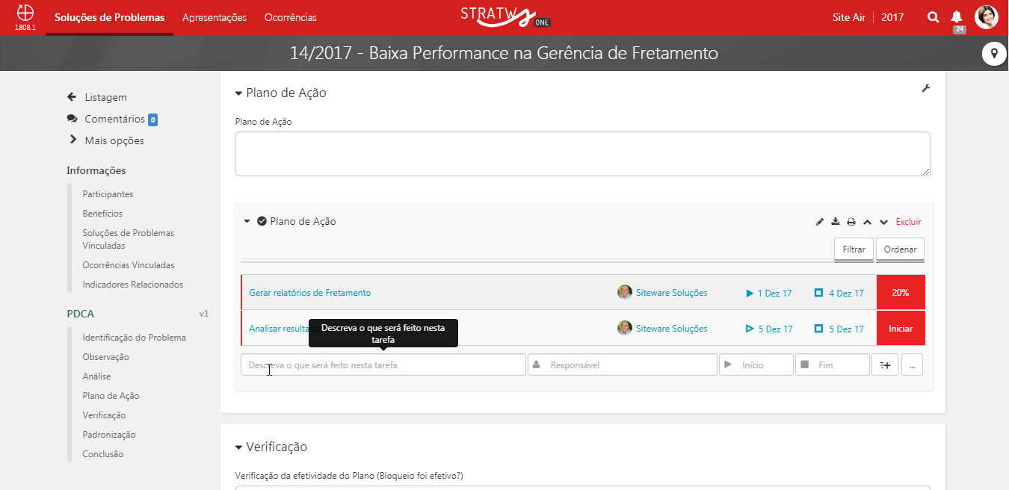Move the action plan up
The image size is (1009, 490).
coord(867,222)
